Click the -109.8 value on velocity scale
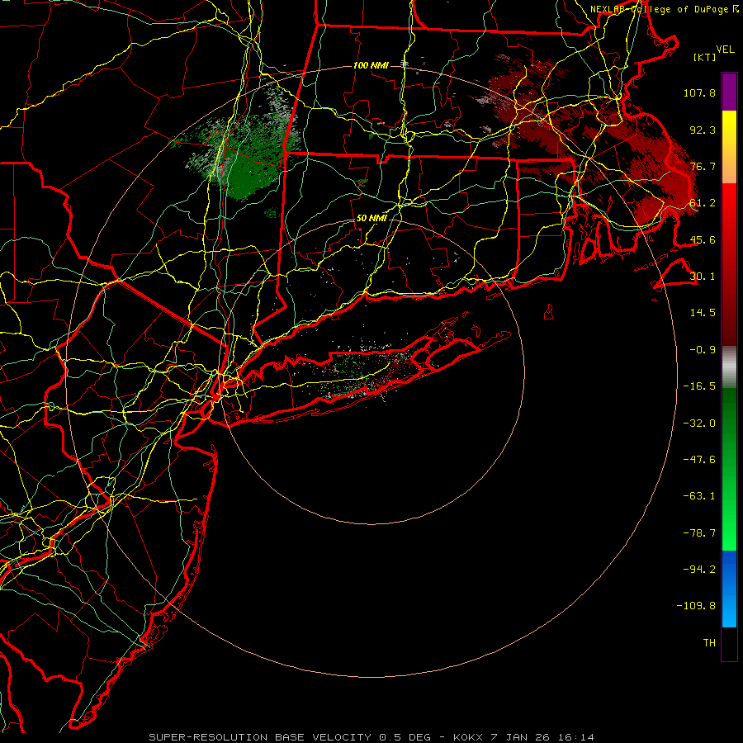This screenshot has width=743, height=743. point(696,606)
